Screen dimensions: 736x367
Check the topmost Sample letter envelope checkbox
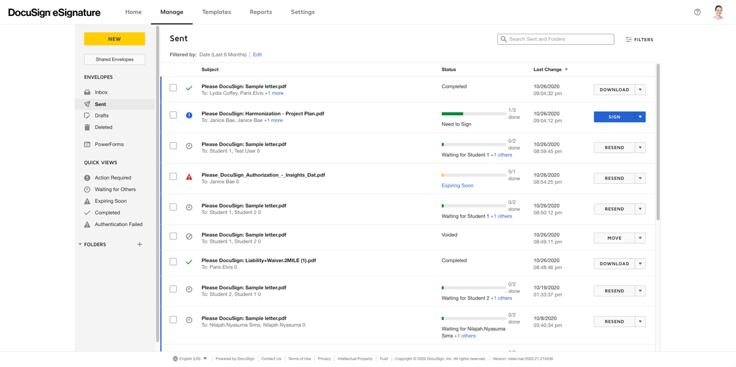click(x=173, y=88)
